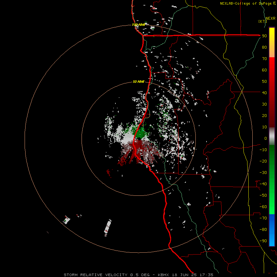This screenshot has height=277, width=277.
Task: Click the 20 knot label on the scale
Action: click(264, 115)
